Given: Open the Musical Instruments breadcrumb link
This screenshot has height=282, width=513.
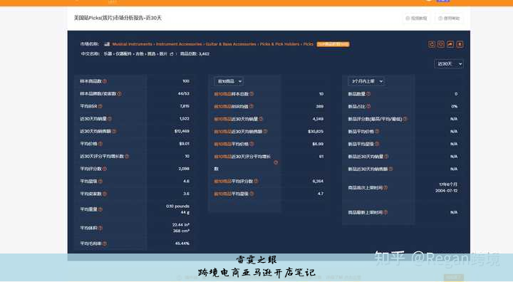Looking at the screenshot, I should [133, 44].
